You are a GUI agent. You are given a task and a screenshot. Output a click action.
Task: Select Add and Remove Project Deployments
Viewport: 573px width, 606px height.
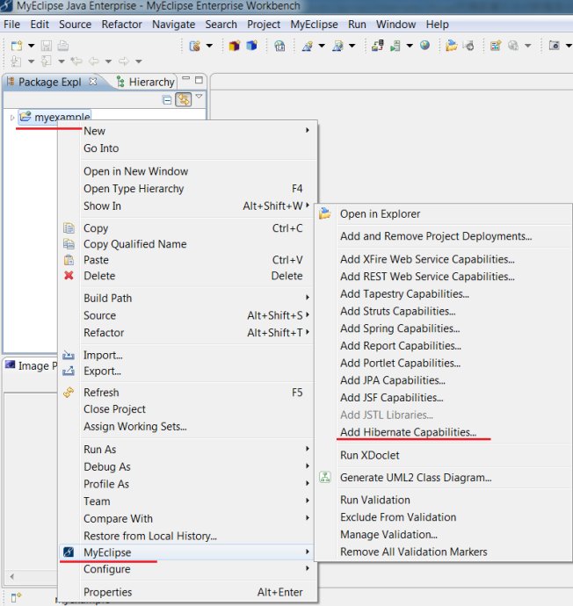tap(443, 236)
